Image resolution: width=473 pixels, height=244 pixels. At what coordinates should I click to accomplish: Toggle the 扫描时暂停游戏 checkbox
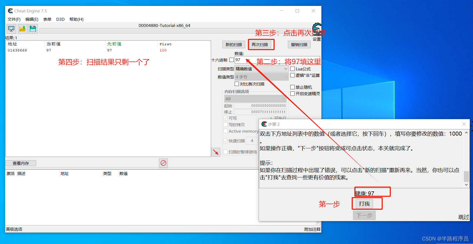225,152
